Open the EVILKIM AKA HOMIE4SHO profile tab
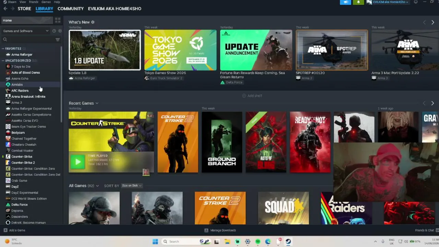Viewport: 439px width, 247px height. coord(115,9)
